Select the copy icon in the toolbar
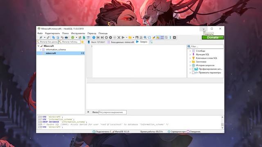This screenshot has width=262, height=147. pos(54,38)
